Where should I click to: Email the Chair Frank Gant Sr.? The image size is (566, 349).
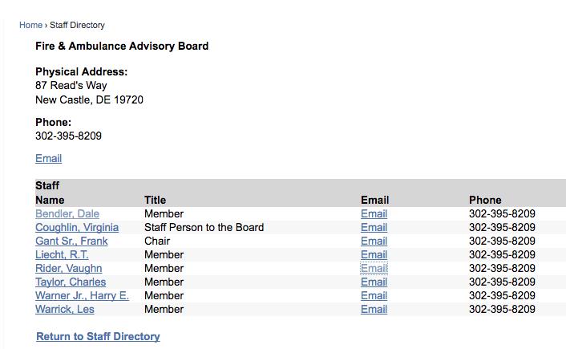pyautogui.click(x=374, y=241)
